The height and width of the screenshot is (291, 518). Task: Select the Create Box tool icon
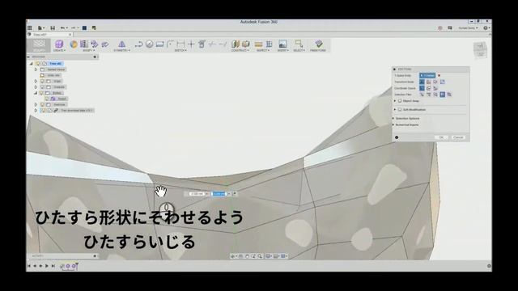coord(59,44)
